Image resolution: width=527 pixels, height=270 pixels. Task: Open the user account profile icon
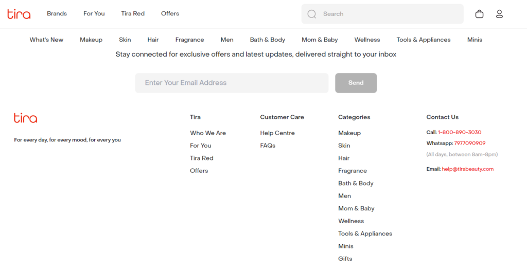point(499,14)
